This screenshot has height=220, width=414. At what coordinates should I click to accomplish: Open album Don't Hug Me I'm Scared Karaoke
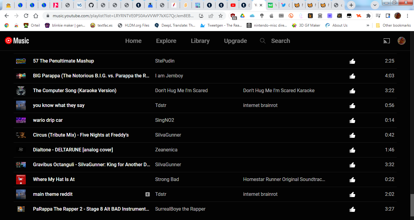click(x=279, y=90)
